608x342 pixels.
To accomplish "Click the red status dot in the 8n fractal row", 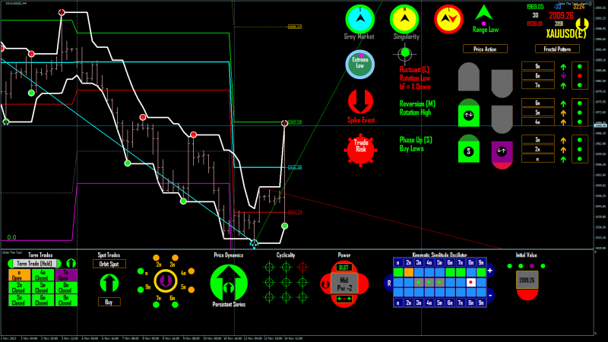I will tap(580, 75).
